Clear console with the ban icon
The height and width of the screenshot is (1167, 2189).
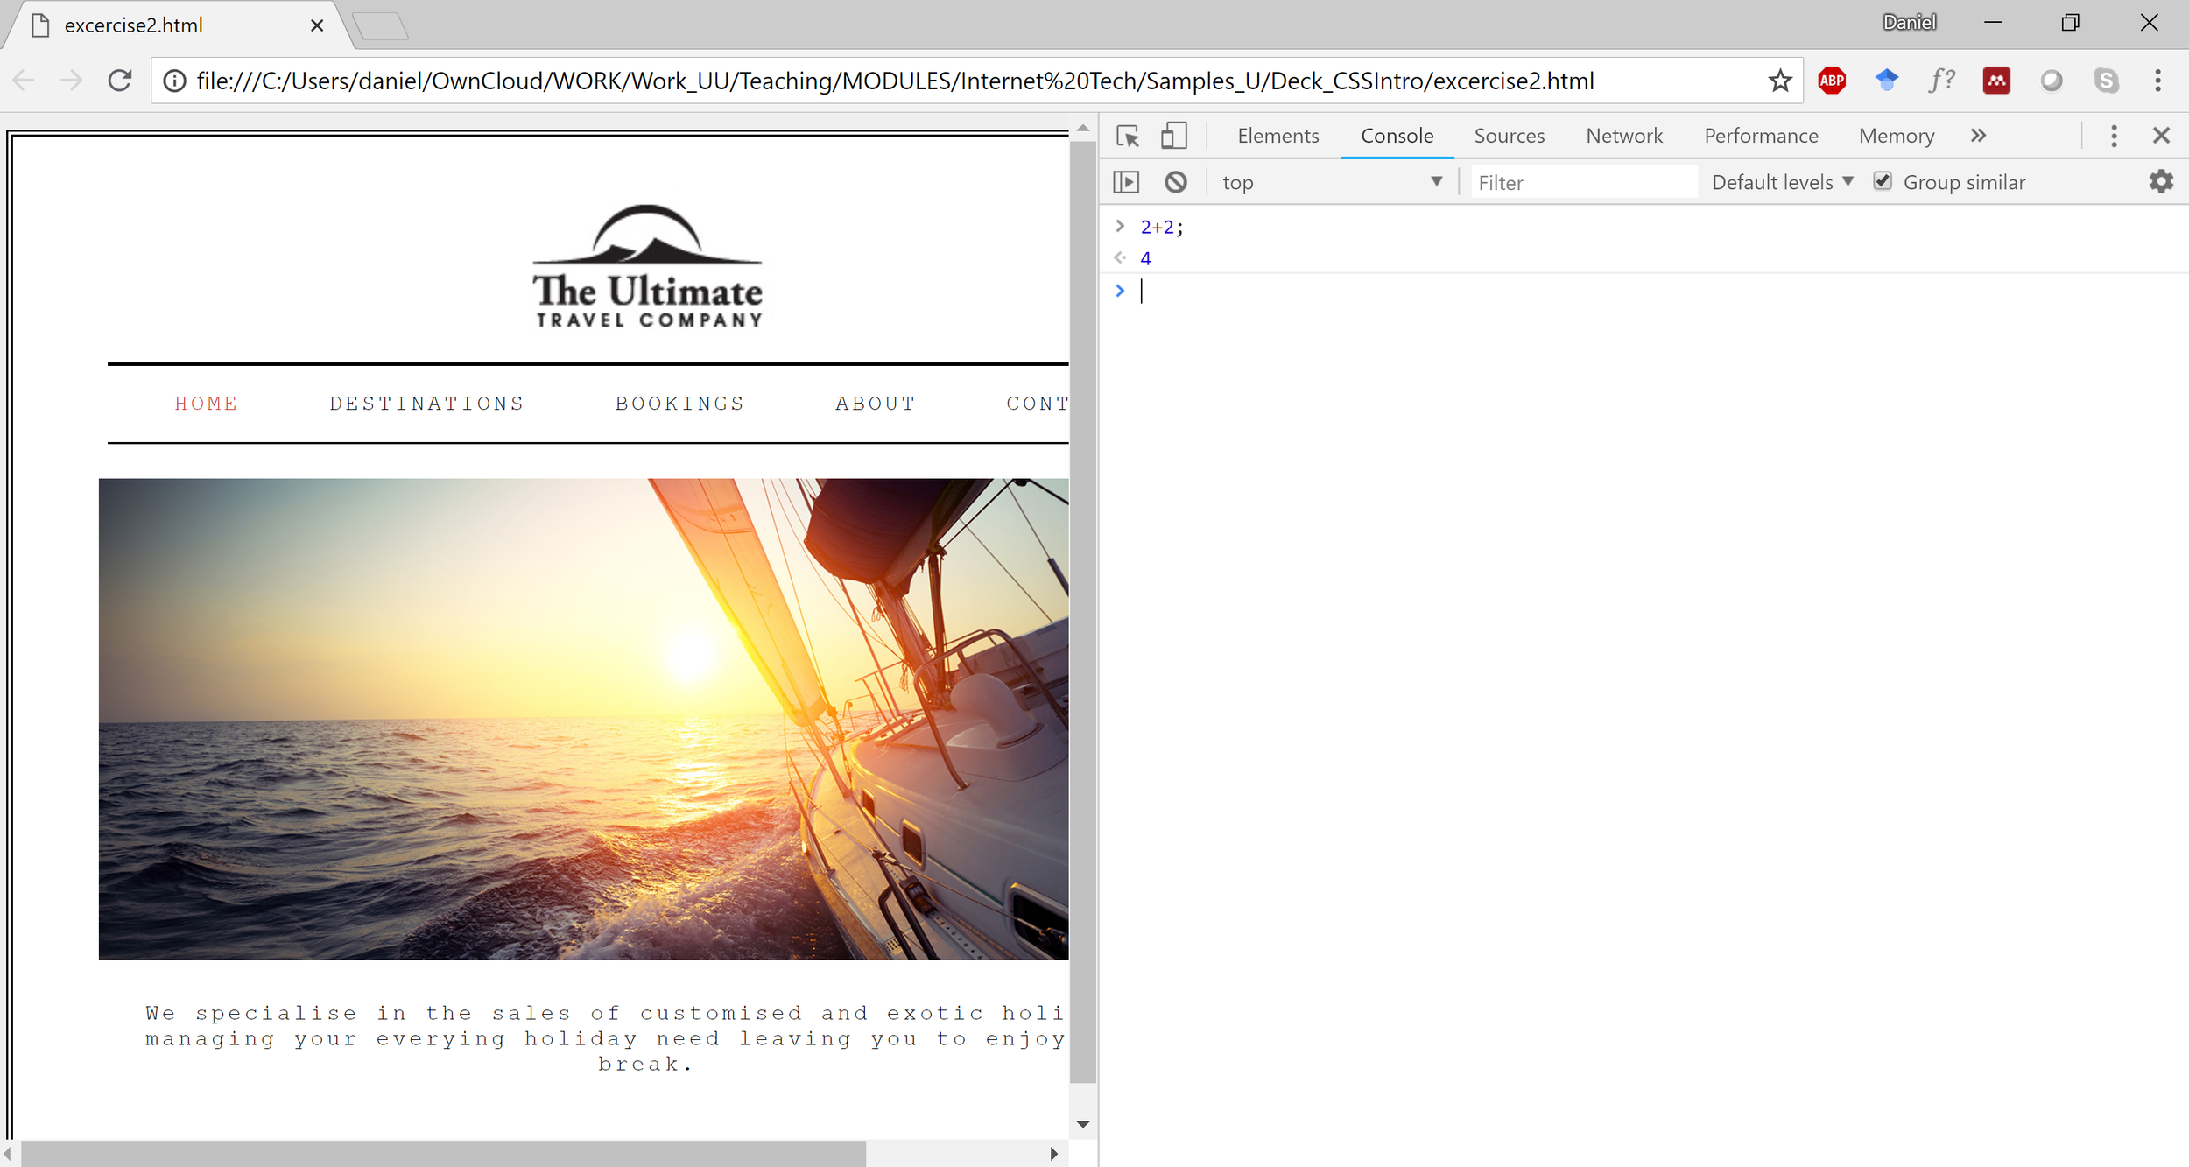click(x=1176, y=182)
